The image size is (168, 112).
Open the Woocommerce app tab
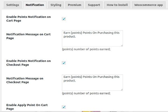point(148,5)
